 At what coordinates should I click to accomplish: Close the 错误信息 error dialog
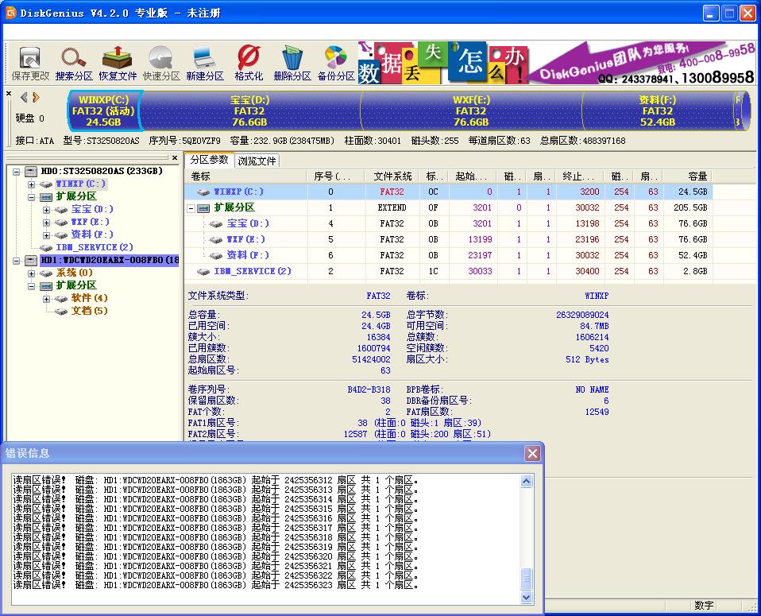(x=532, y=454)
